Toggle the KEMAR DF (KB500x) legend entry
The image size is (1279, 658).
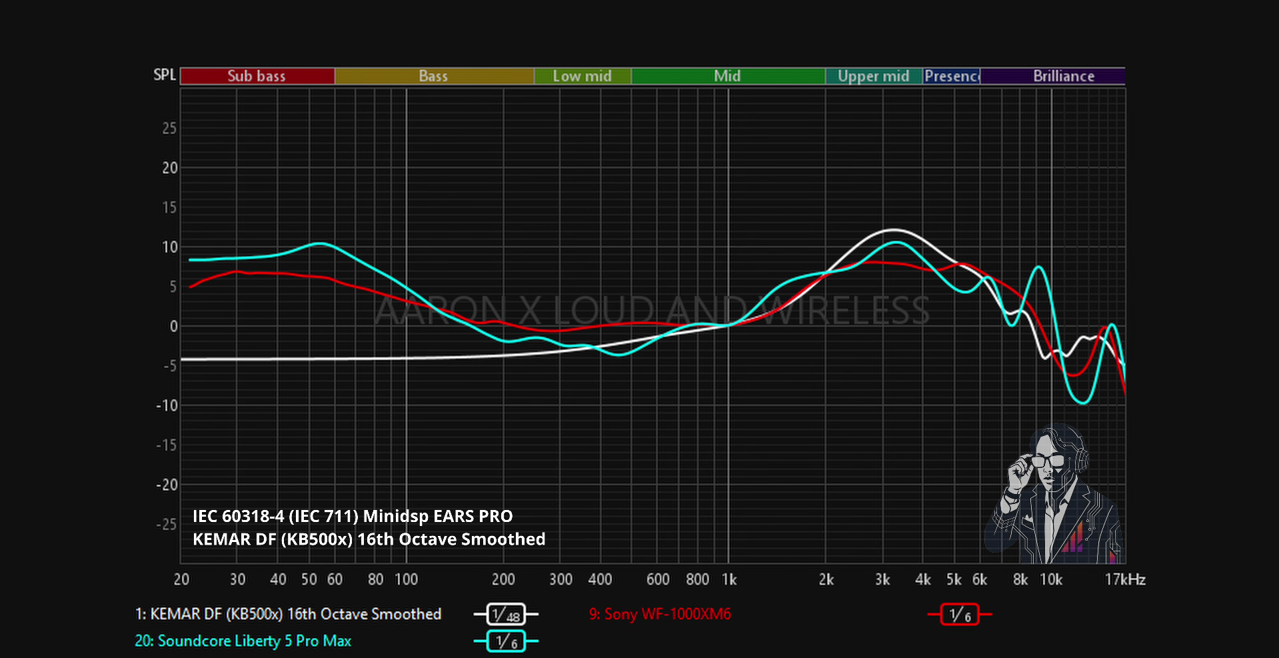coord(288,614)
